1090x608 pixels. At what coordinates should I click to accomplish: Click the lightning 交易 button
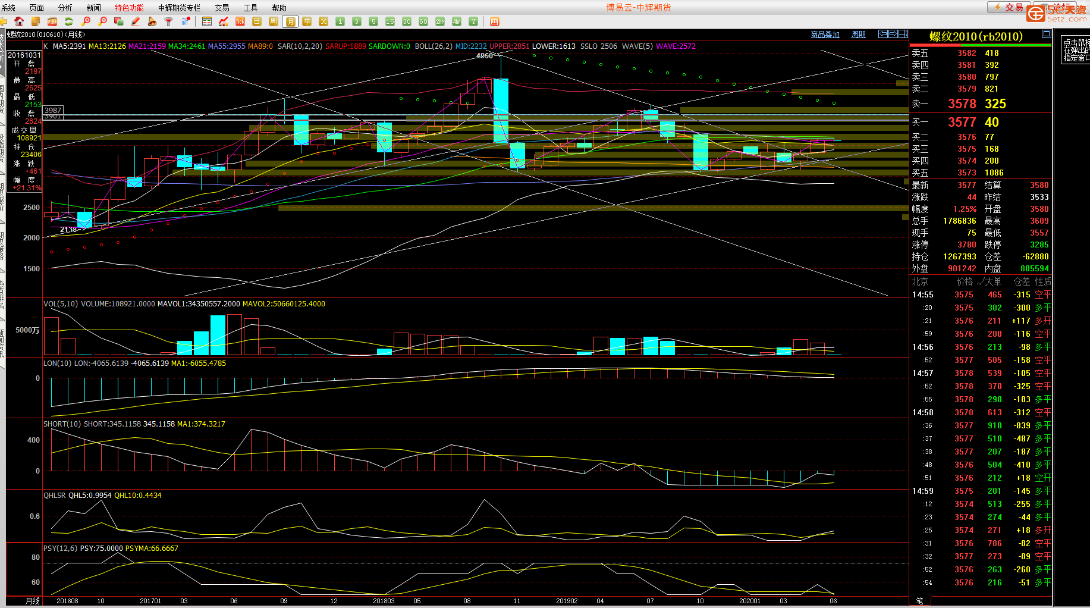1009,7
